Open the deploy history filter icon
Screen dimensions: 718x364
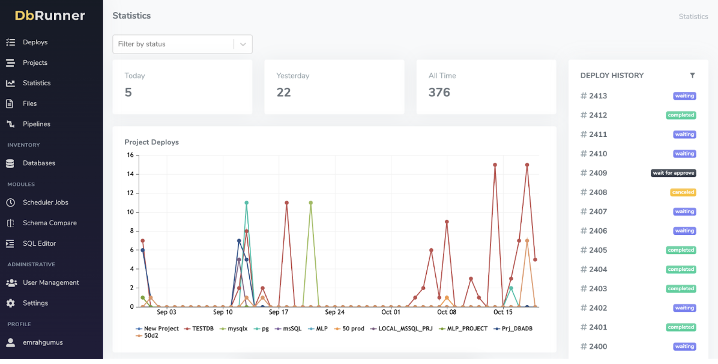[692, 76]
